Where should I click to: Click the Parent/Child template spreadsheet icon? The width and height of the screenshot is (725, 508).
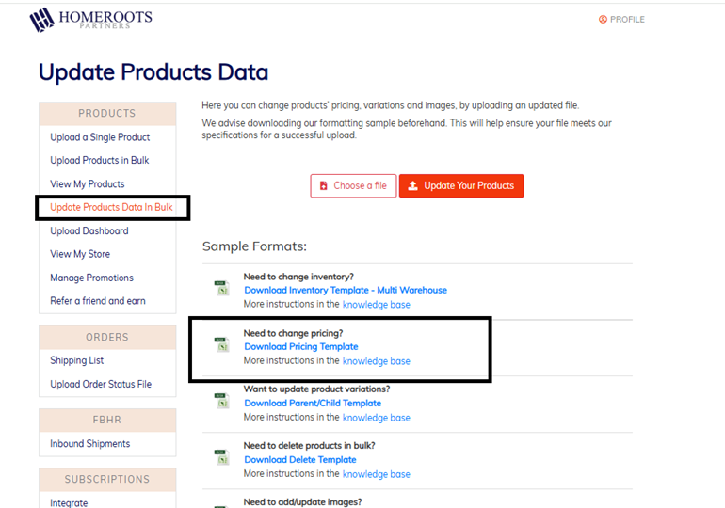click(221, 402)
